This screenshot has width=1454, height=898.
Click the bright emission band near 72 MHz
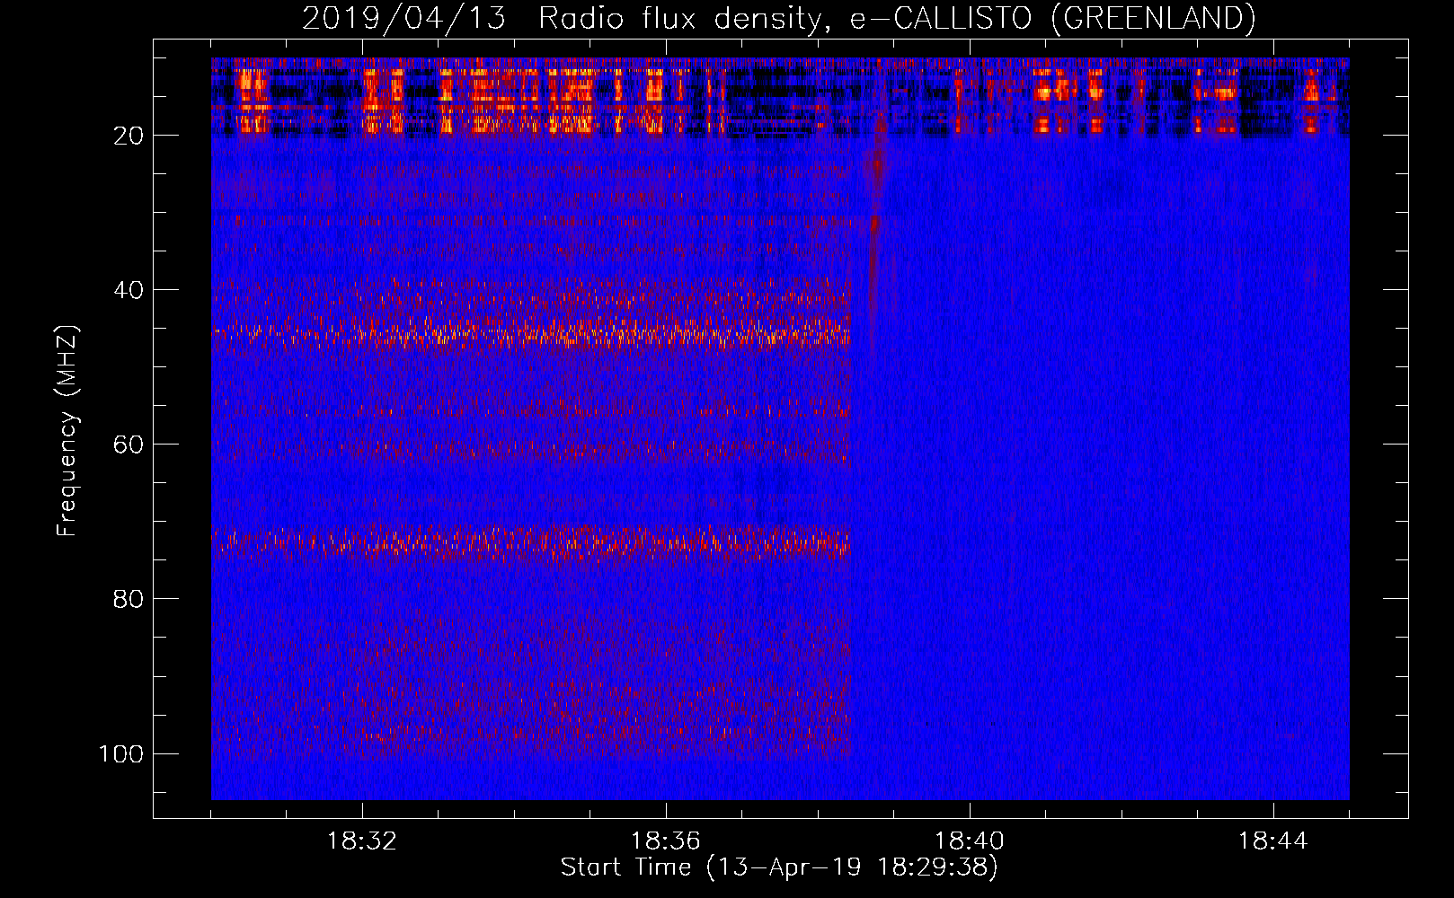click(531, 541)
